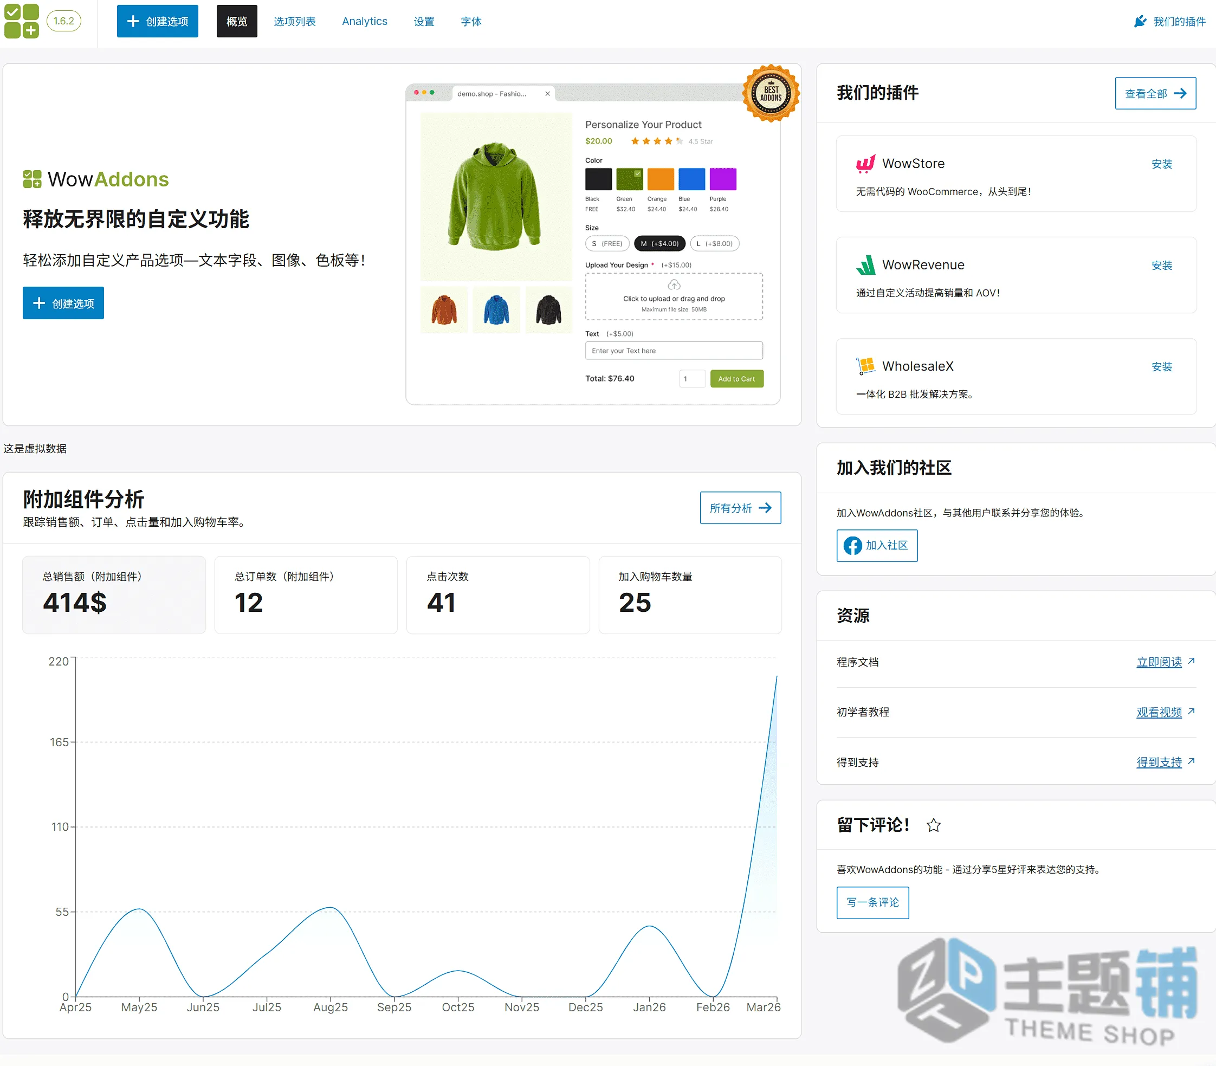Switch to the 选项列表 tab
1216x1066 pixels.
294,22
